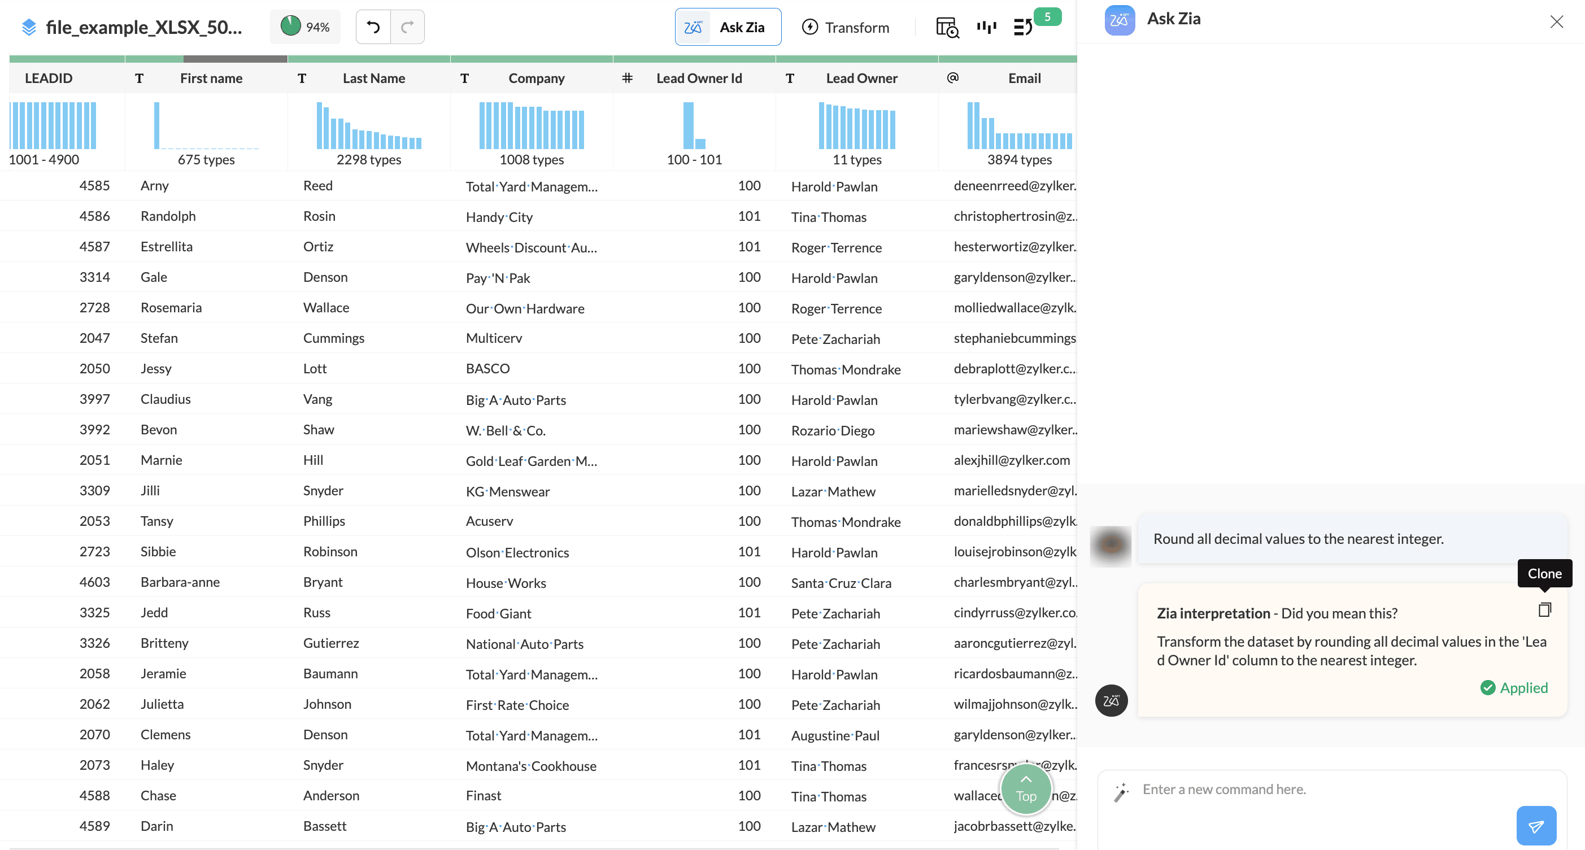Select the Company column header
Image resolution: width=1585 pixels, height=850 pixels.
pos(536,78)
